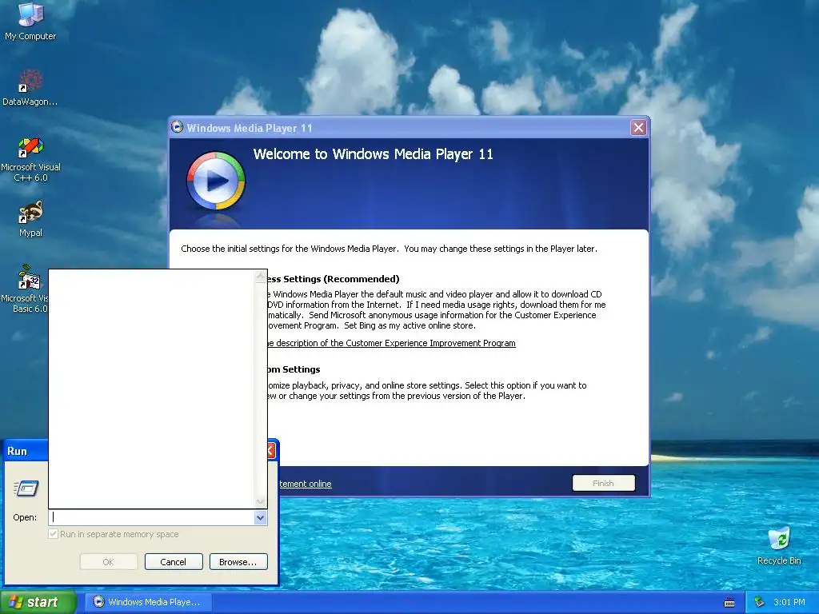Image resolution: width=819 pixels, height=614 pixels.
Task: Collapse the Open combo box dropdown arrow
Action: [x=260, y=517]
